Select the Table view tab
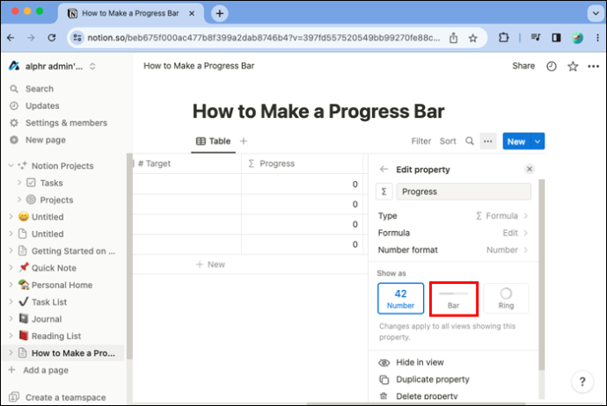Screen dimensions: 607x406 [213, 141]
